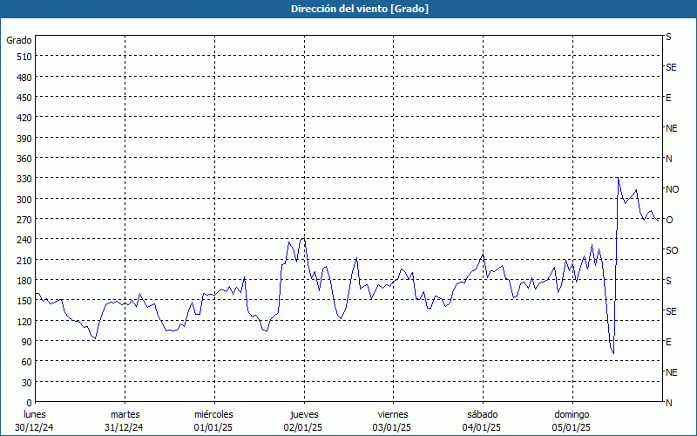
Task: Select the 390 value on the degree axis
Action: tap(24, 139)
